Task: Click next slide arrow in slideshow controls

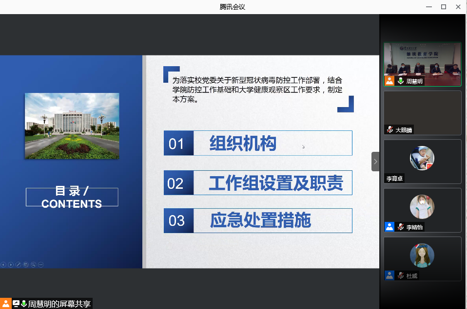Action: (x=11, y=265)
